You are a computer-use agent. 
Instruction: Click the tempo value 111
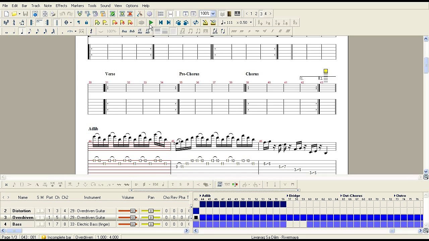(230, 22)
